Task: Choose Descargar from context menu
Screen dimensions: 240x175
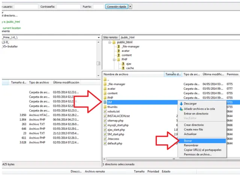Action: [202, 103]
